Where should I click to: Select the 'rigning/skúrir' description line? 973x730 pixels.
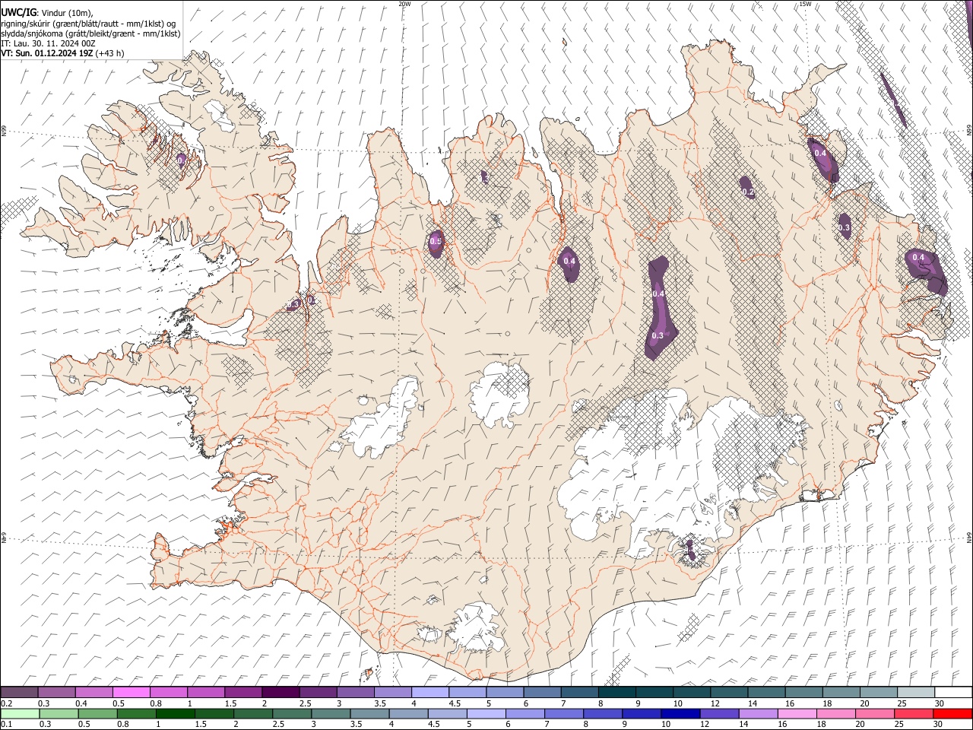pyautogui.click(x=88, y=24)
